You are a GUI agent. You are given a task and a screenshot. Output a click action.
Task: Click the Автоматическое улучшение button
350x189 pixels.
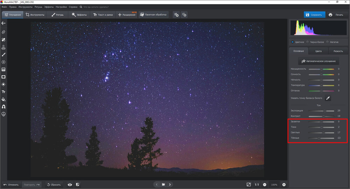pyautogui.click(x=318, y=61)
